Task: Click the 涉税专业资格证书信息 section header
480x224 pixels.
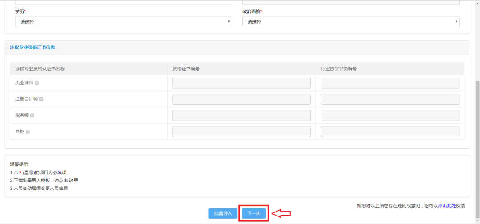Action: pos(32,47)
